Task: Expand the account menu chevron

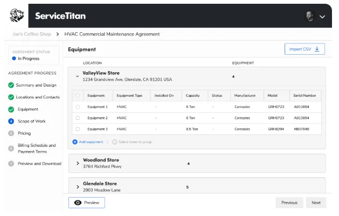Action: (322, 17)
